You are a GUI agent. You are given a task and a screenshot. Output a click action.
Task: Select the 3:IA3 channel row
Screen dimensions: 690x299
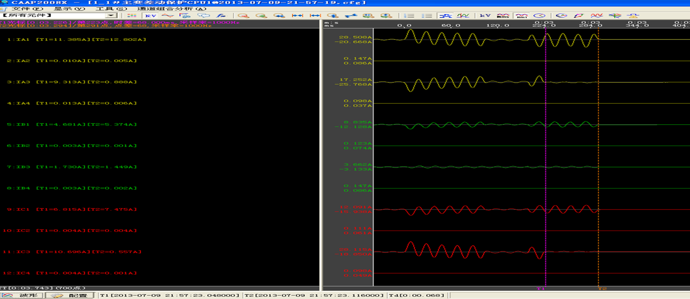coord(72,82)
